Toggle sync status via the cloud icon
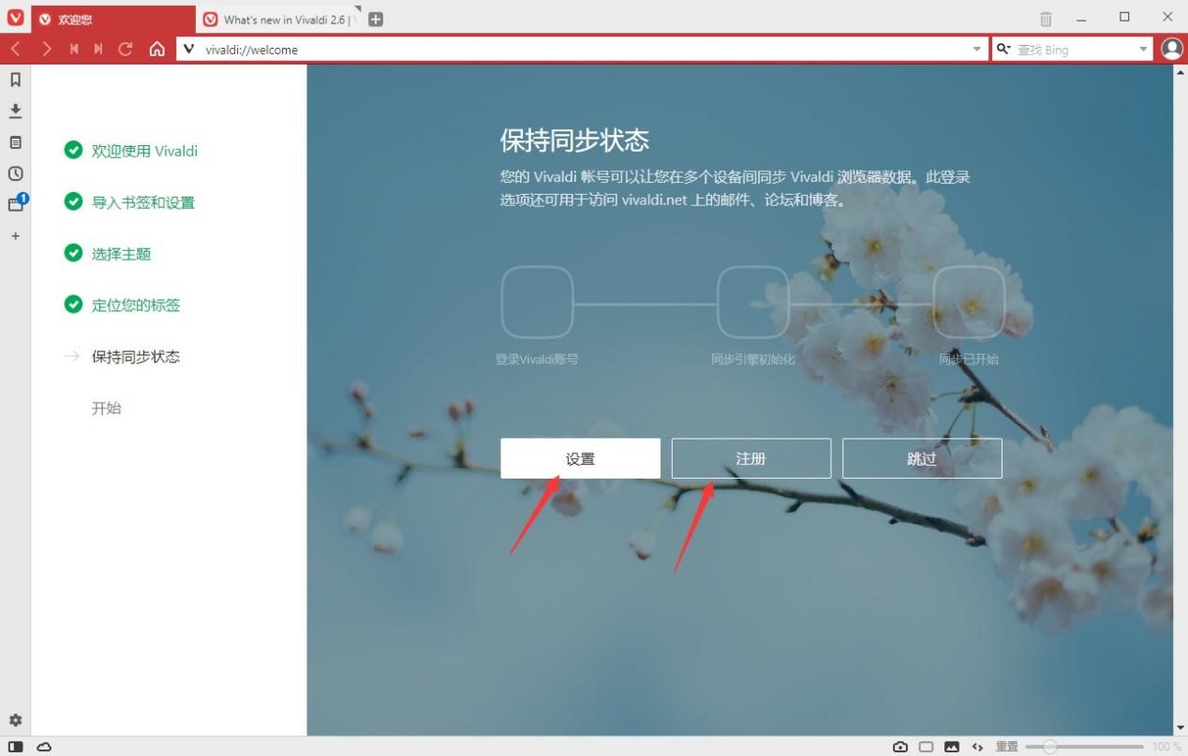Viewport: 1188px width, 756px height. [x=44, y=746]
